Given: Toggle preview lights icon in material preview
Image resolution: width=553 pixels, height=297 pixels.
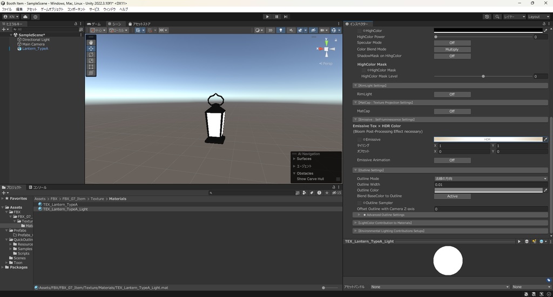Looking at the screenshot, I should [534, 241].
